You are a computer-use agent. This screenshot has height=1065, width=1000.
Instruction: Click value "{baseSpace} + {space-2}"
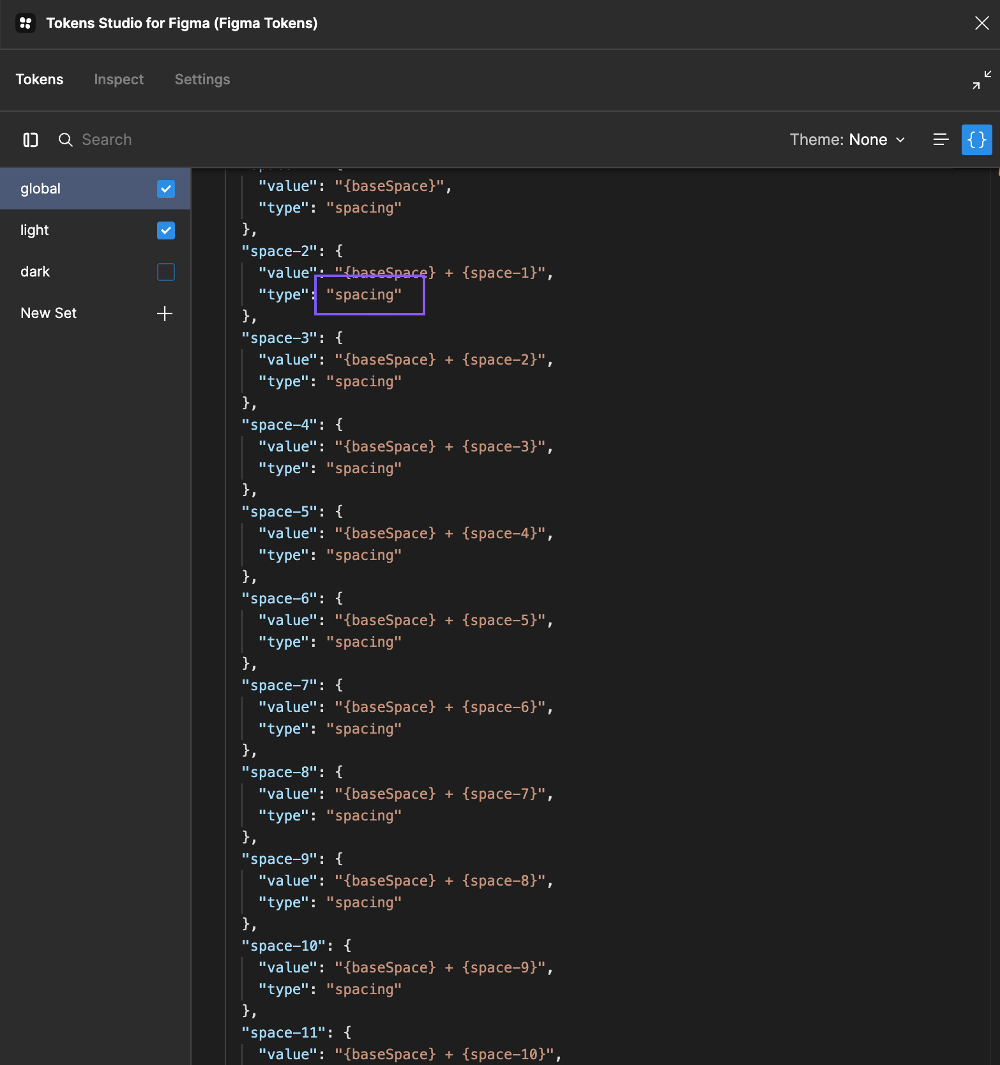coord(440,360)
